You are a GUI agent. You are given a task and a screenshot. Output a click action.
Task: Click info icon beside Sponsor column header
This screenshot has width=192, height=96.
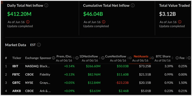[53, 58]
